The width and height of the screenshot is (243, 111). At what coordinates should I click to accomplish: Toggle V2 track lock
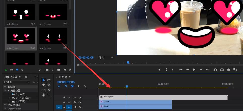tap(64, 102)
